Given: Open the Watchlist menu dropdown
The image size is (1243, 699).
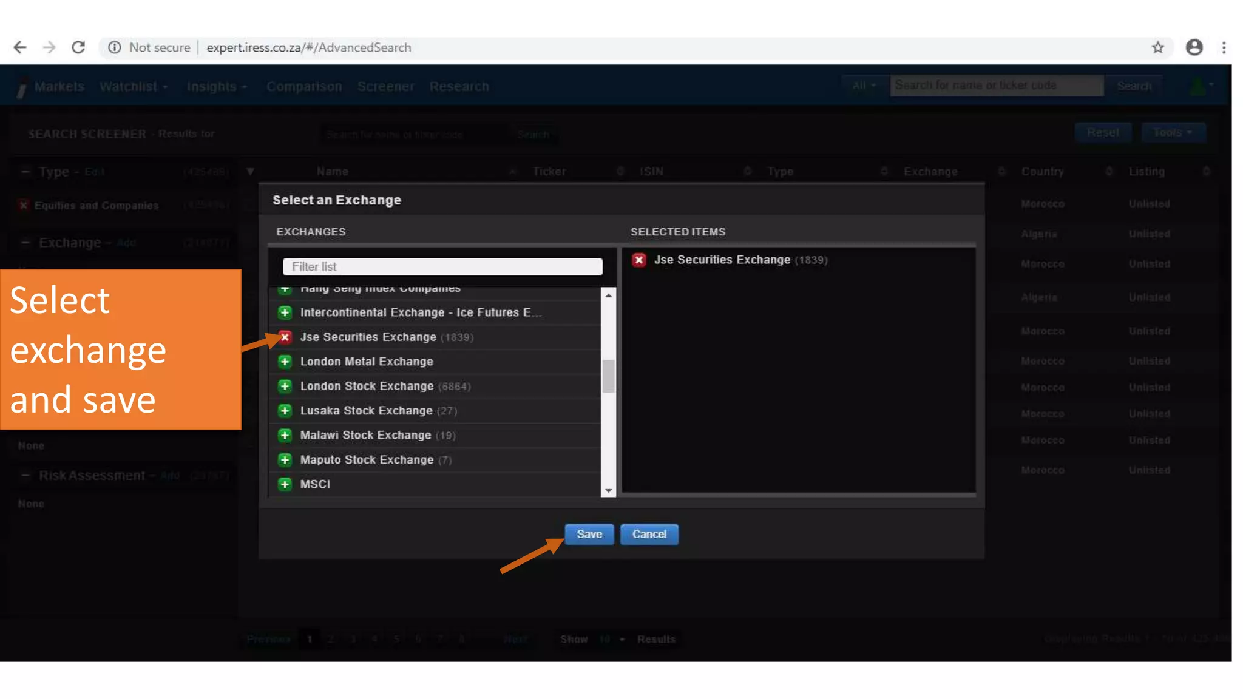Looking at the screenshot, I should click(134, 87).
